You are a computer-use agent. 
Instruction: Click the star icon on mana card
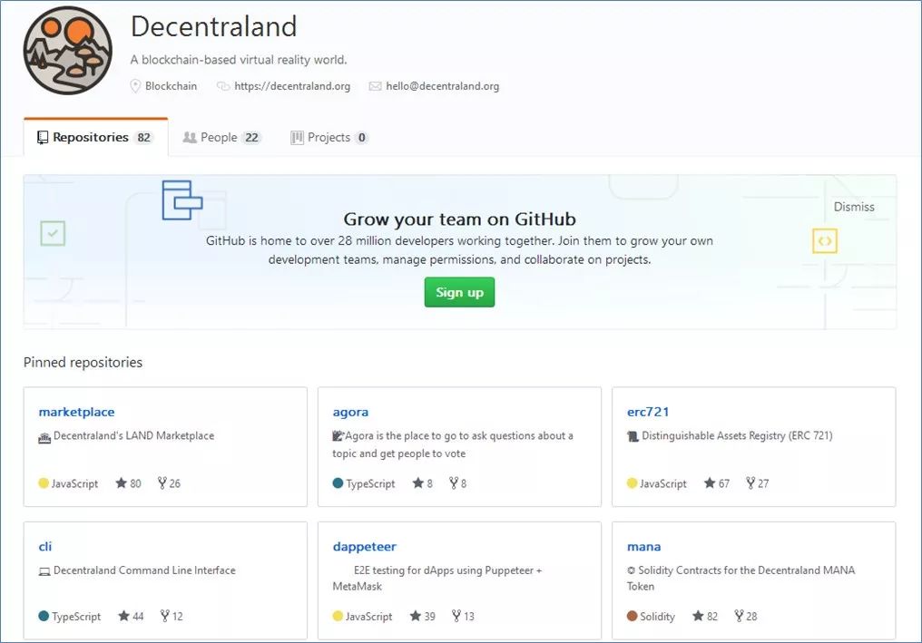coord(698,616)
